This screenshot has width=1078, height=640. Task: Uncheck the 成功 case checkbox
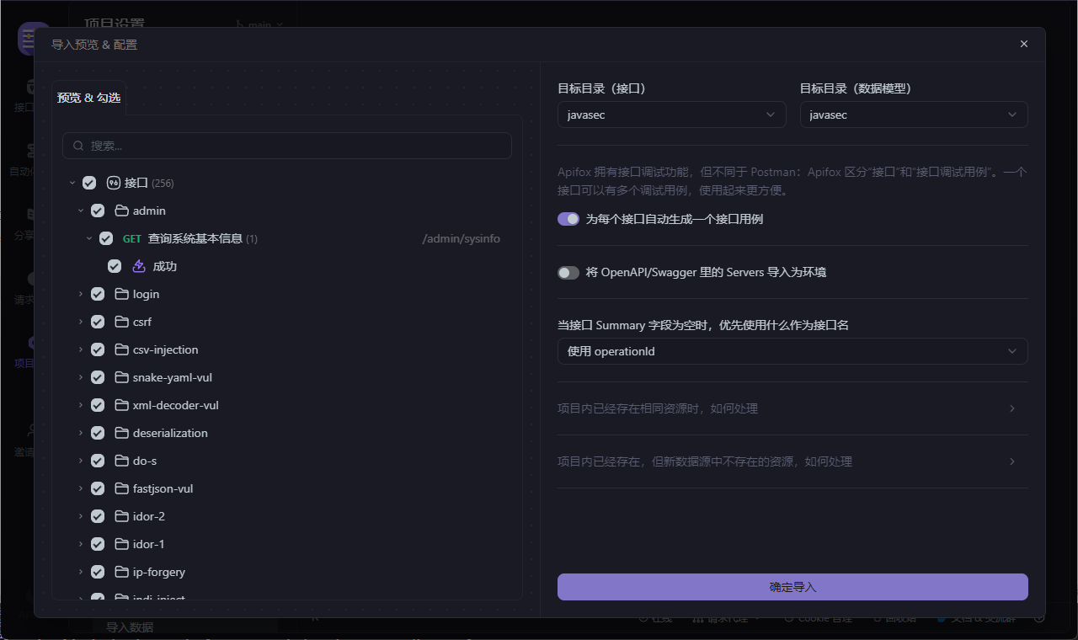pyautogui.click(x=115, y=266)
